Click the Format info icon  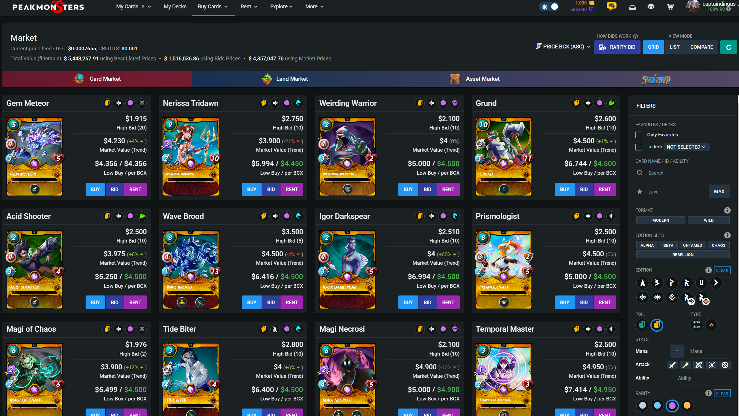tap(727, 210)
